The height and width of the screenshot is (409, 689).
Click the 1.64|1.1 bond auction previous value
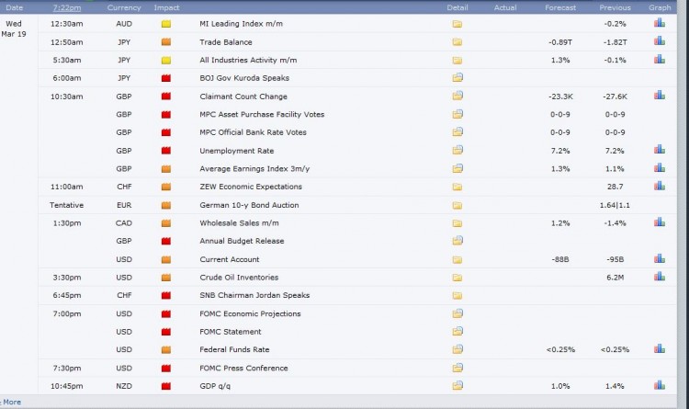pos(615,205)
